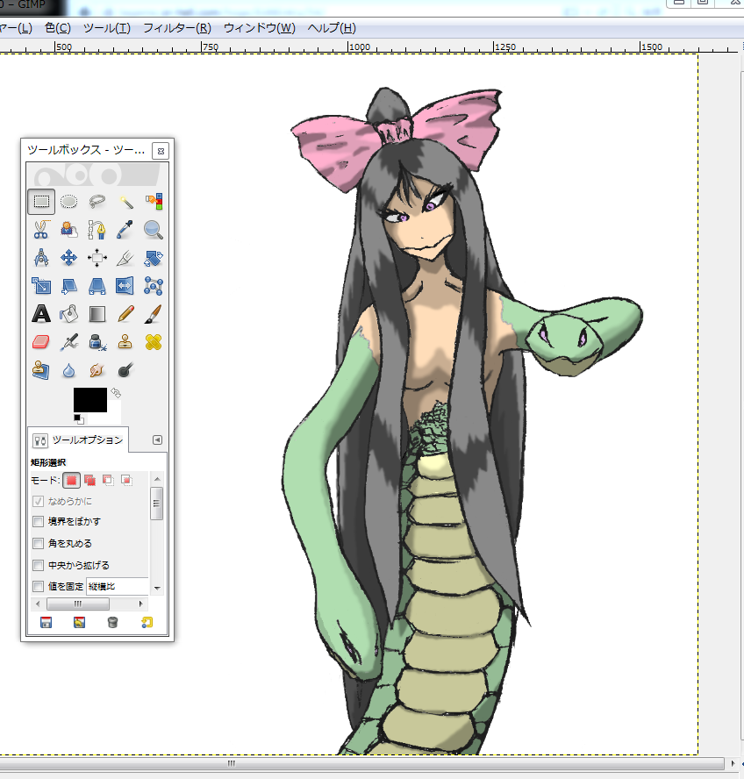Image resolution: width=744 pixels, height=779 pixels.
Task: Activate the Zoom magnifier tool
Action: pyautogui.click(x=154, y=230)
